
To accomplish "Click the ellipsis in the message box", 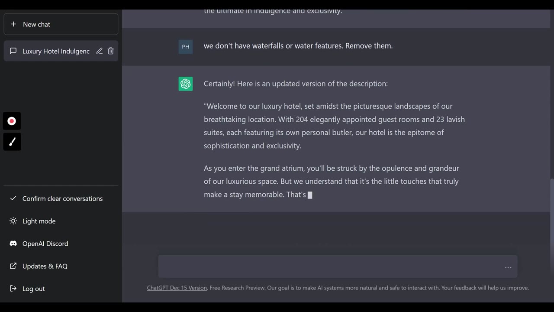I will (x=508, y=267).
